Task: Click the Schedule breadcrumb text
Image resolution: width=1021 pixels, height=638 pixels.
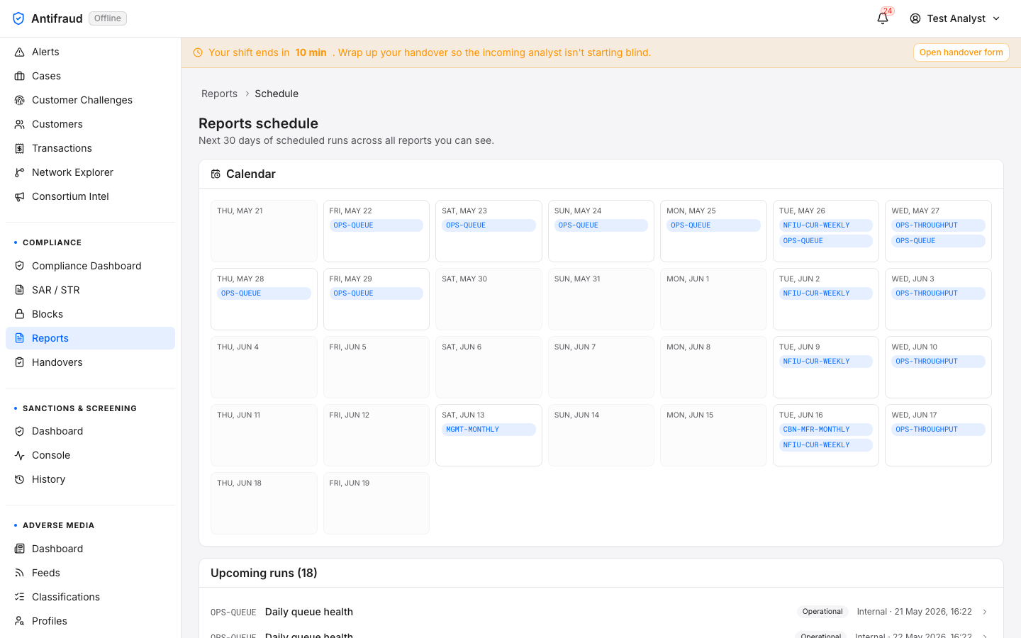Action: click(277, 94)
